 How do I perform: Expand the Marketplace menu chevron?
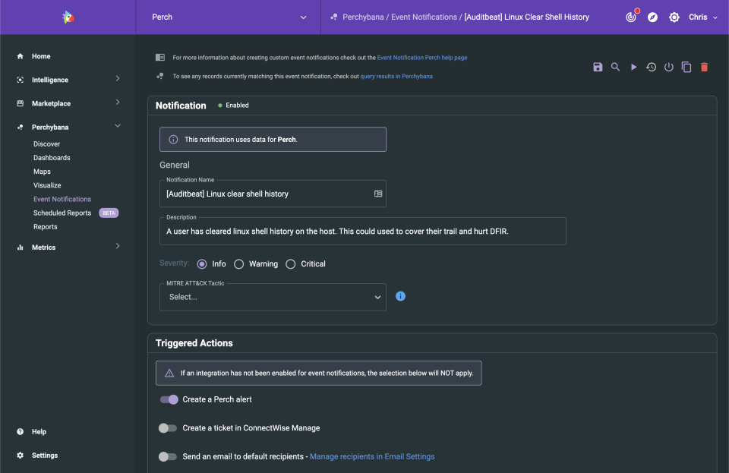(x=118, y=102)
